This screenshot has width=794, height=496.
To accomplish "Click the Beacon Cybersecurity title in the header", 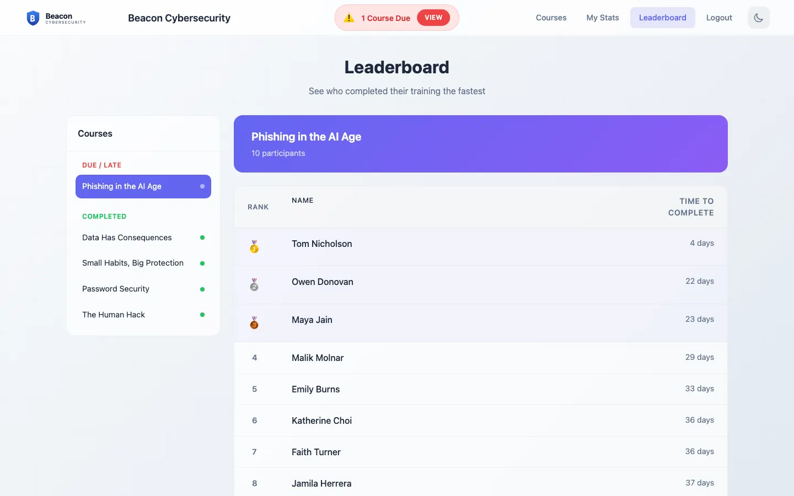I will [179, 18].
